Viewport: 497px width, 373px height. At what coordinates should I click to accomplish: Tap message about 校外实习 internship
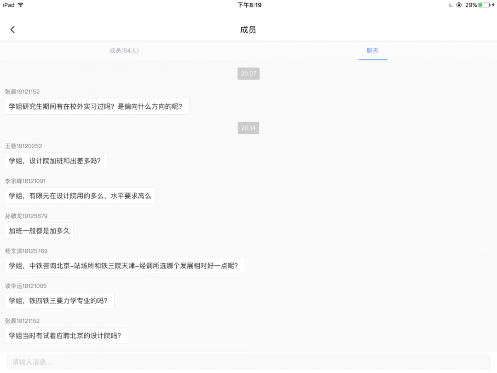97,106
